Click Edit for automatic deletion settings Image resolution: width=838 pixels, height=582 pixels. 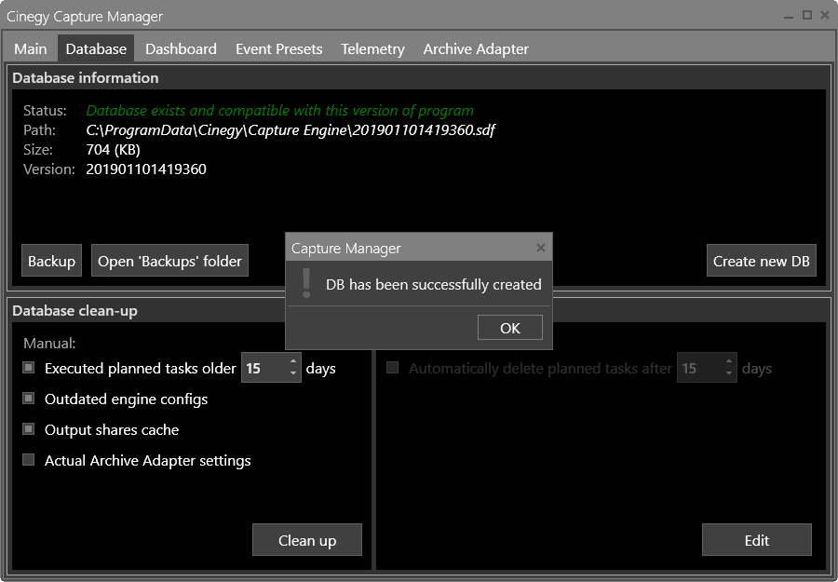(x=756, y=539)
